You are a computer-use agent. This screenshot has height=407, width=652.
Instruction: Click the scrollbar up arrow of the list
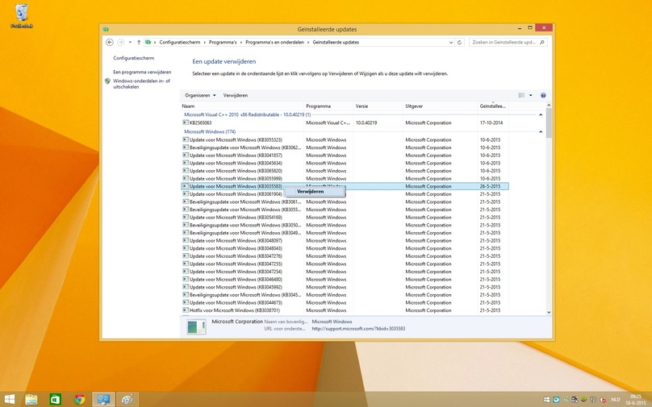point(549,106)
